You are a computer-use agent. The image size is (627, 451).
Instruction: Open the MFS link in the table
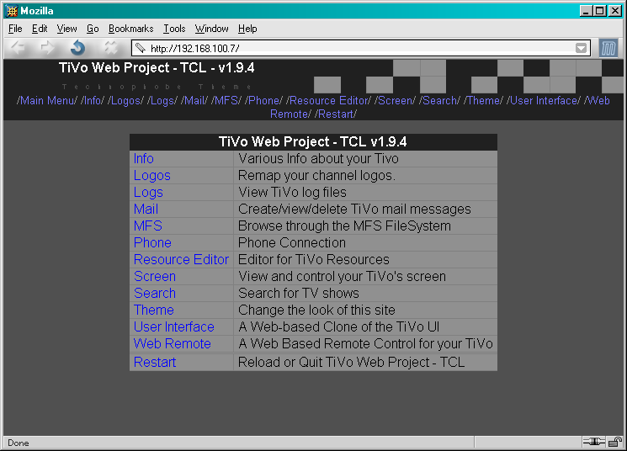tap(147, 225)
